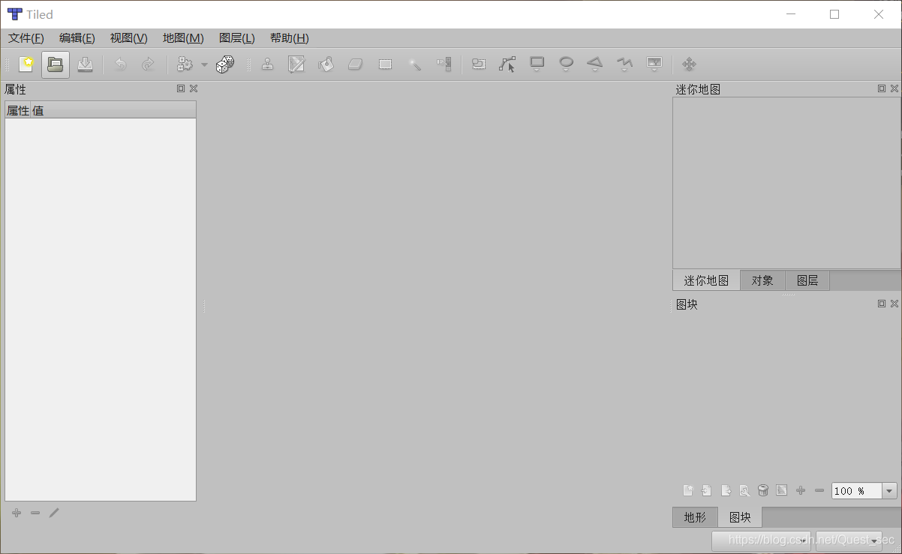Open the wide status bar dropdown
The height and width of the screenshot is (554, 902).
(x=761, y=541)
